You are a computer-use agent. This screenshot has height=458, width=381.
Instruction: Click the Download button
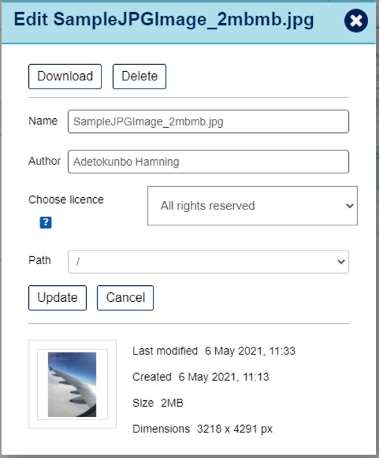pos(65,76)
